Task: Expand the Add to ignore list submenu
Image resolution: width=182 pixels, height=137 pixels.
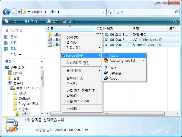Action: pyautogui.click(x=122, y=61)
